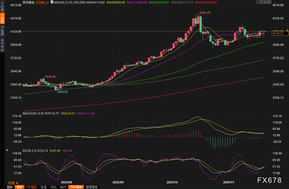The height and width of the screenshot is (189, 289).
Task: Open 闪电图 from the left sidebar
Action: [x=2, y=30]
